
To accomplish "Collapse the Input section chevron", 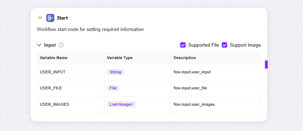I will [39, 45].
